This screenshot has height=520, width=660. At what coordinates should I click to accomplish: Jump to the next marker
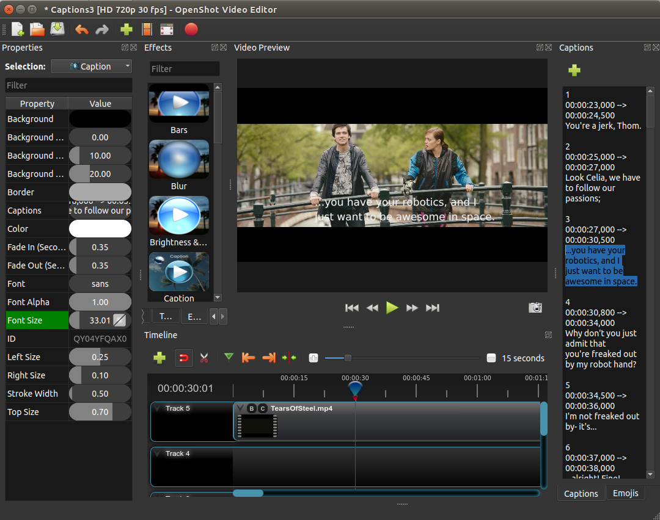tap(269, 358)
